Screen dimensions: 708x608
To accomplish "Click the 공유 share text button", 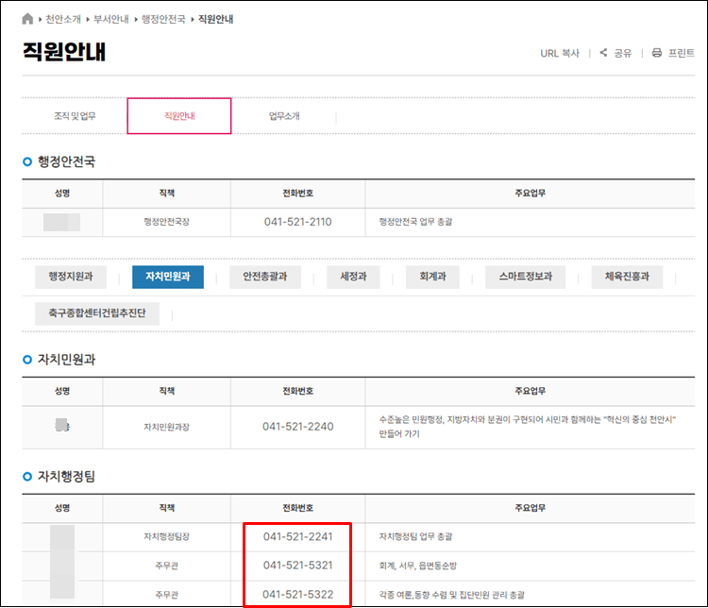I will [x=623, y=53].
